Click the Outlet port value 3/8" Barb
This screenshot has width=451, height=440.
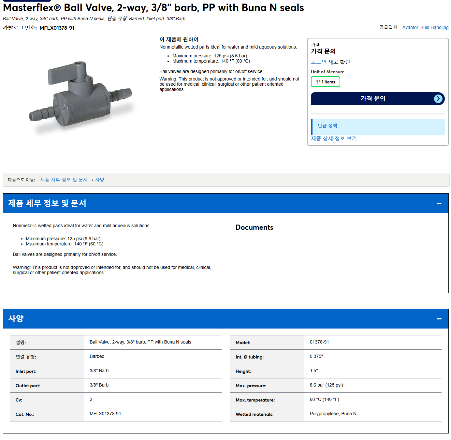[x=99, y=385]
